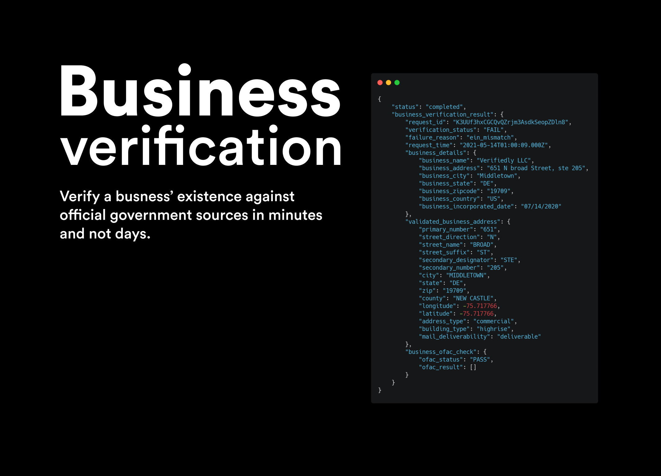
Task: Click the yellow traffic light circle
Action: point(388,82)
